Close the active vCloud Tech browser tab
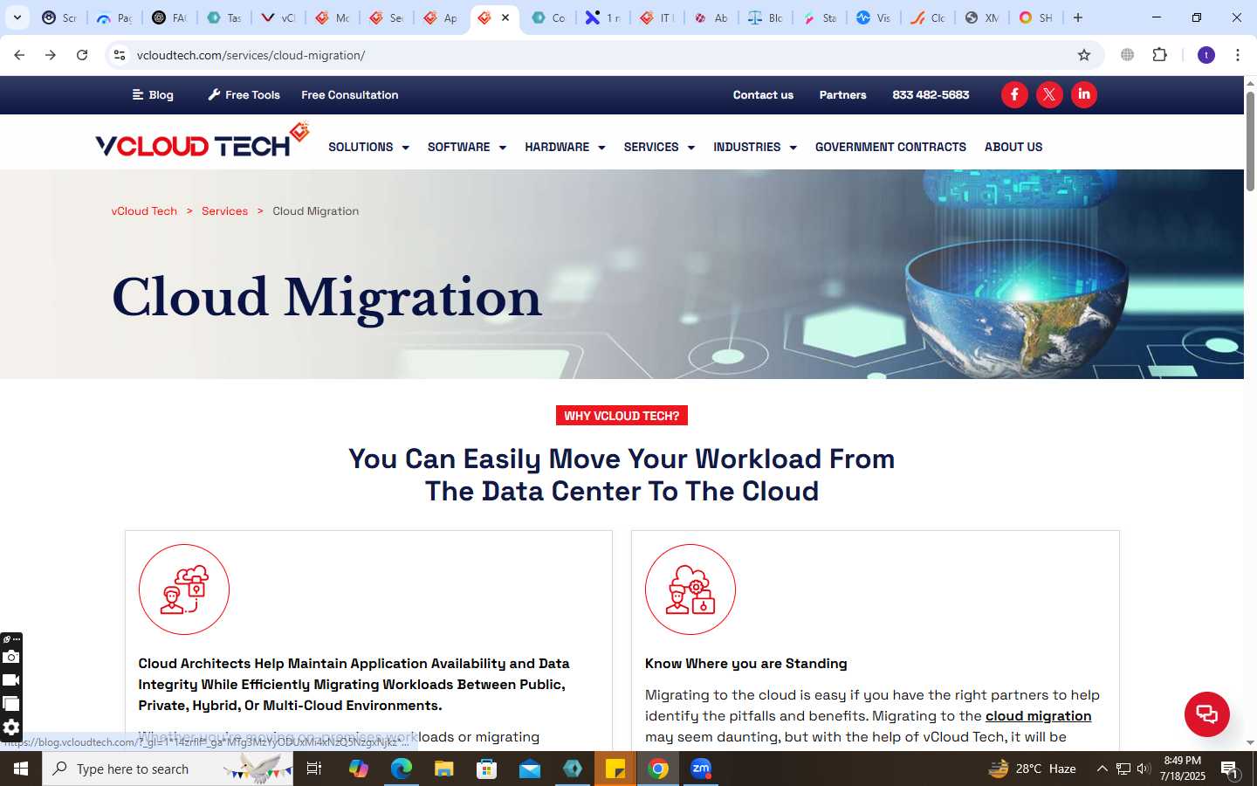 click(x=505, y=17)
